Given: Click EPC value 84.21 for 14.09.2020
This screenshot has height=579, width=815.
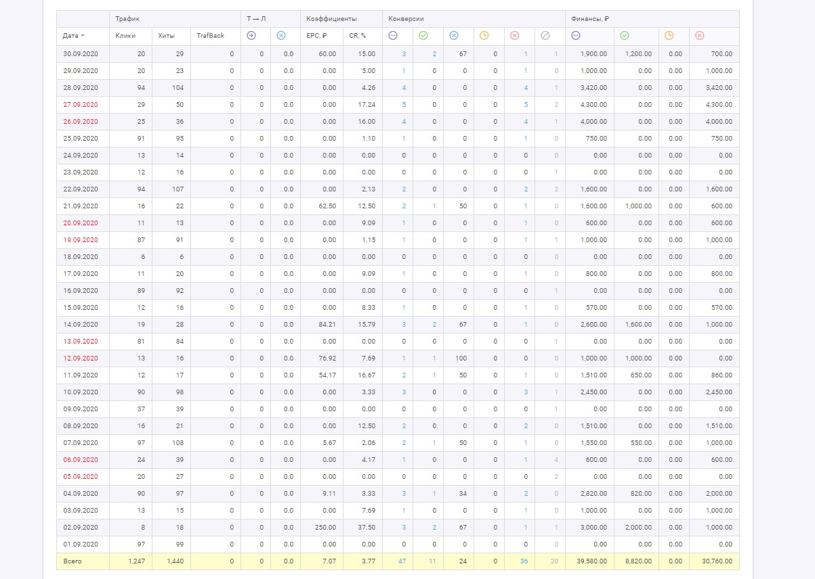Looking at the screenshot, I should click(327, 324).
